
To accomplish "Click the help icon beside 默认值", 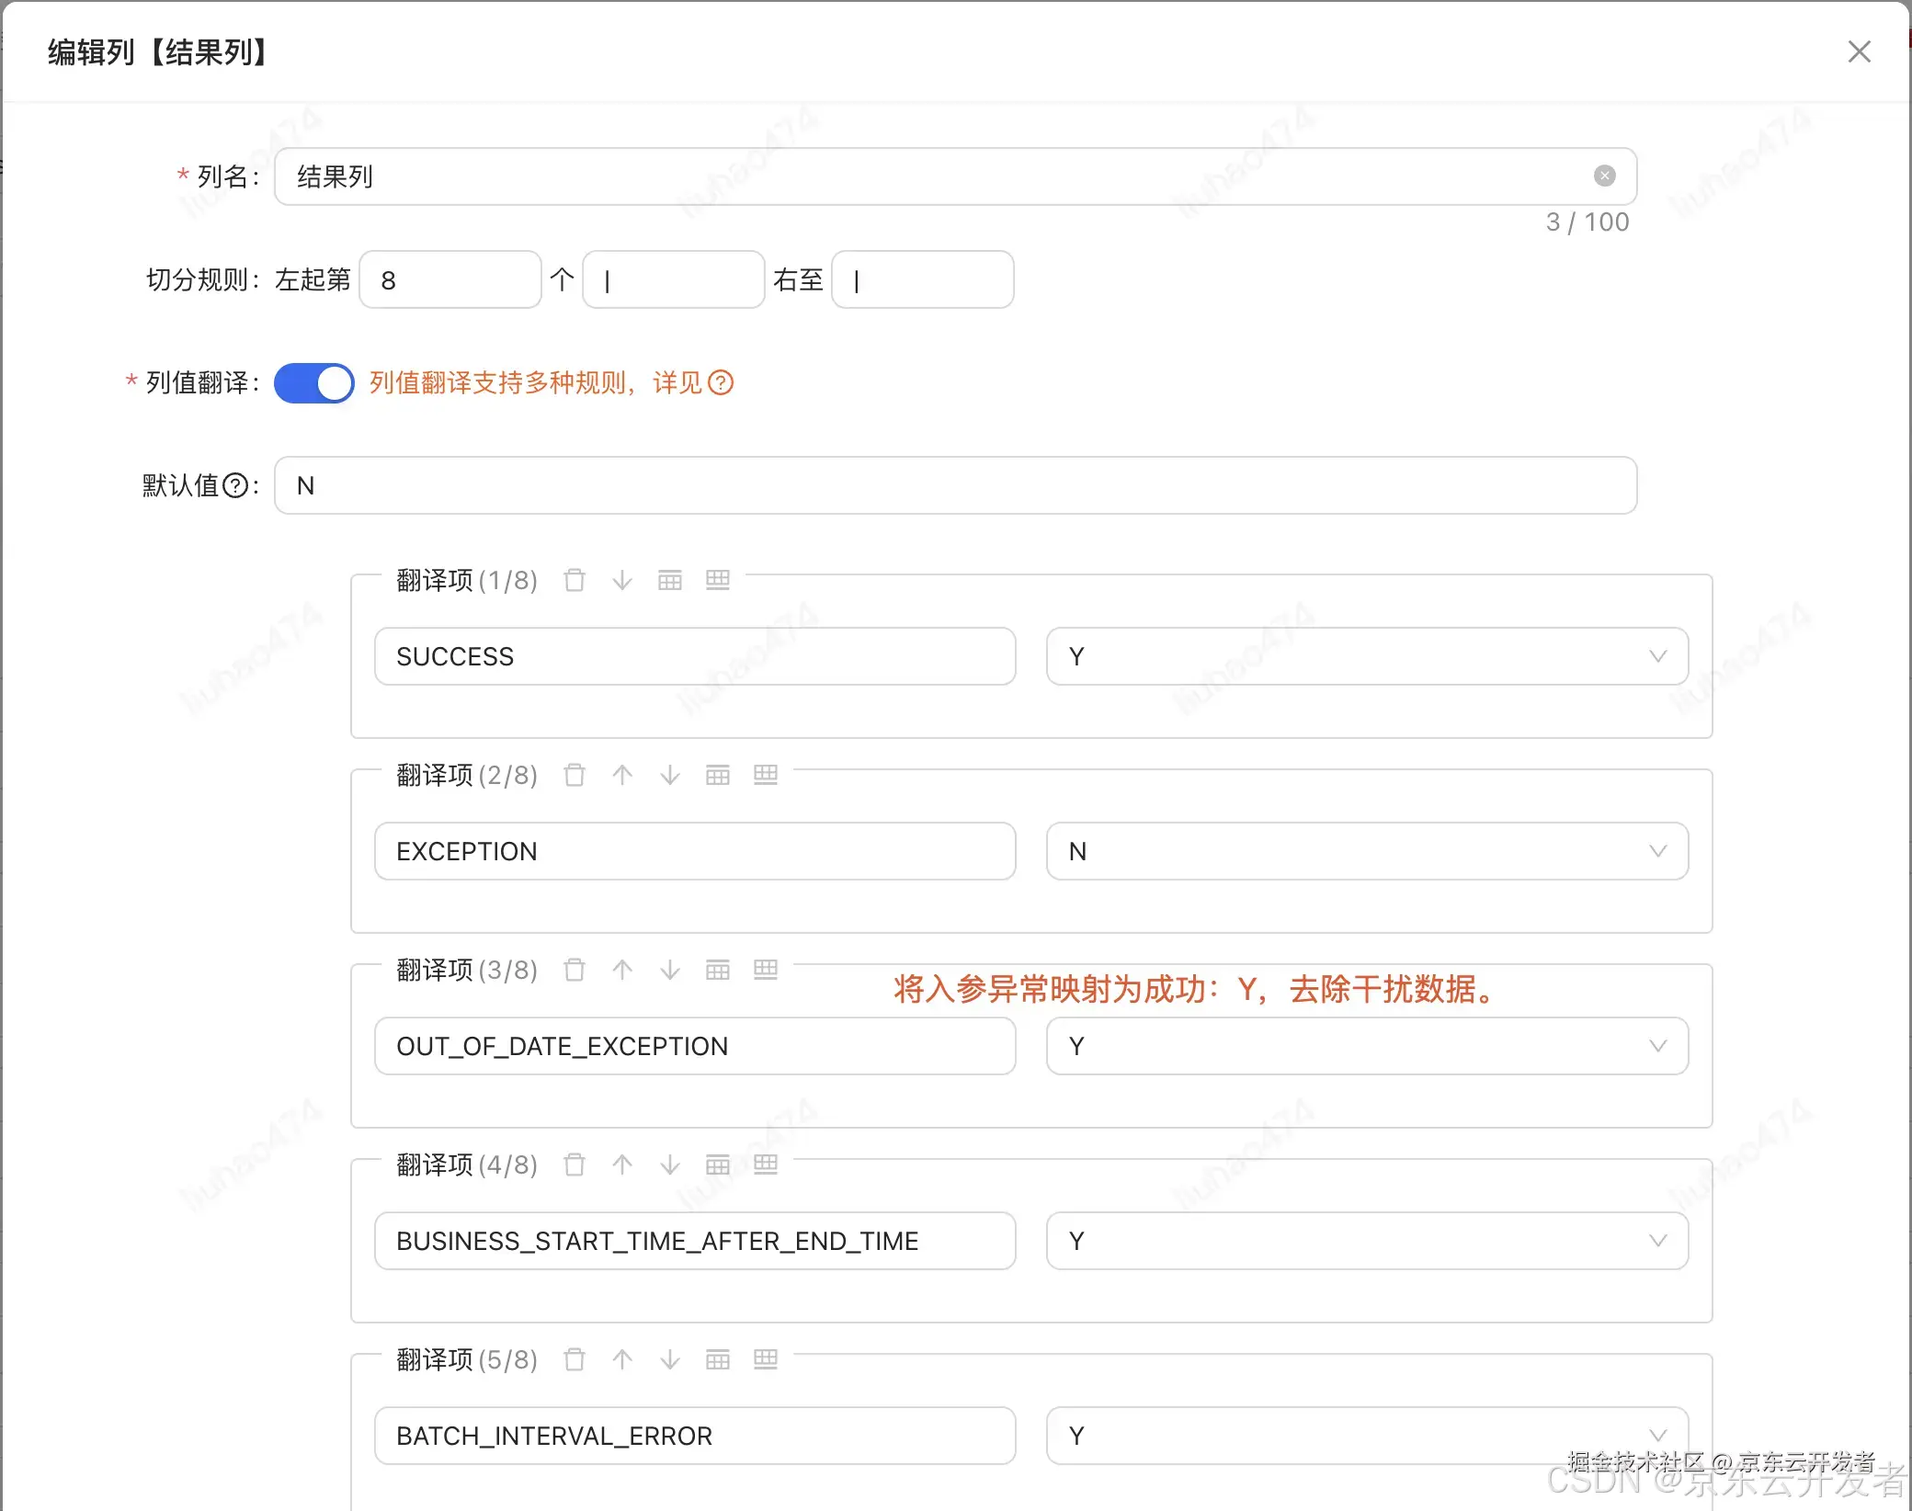I will [x=236, y=485].
